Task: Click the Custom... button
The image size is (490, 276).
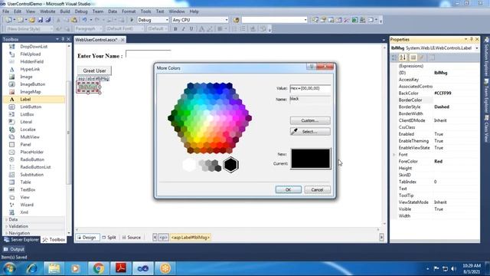Action: (x=310, y=120)
